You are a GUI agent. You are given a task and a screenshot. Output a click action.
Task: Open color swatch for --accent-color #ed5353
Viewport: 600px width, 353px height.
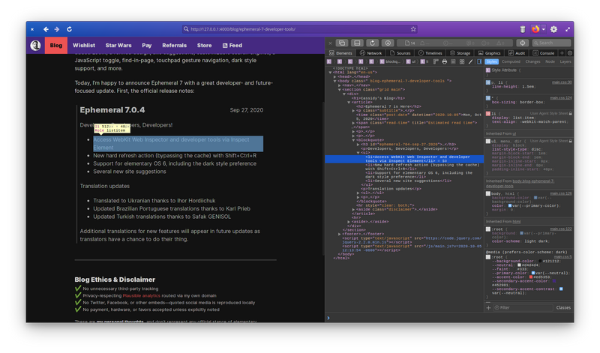point(531,277)
